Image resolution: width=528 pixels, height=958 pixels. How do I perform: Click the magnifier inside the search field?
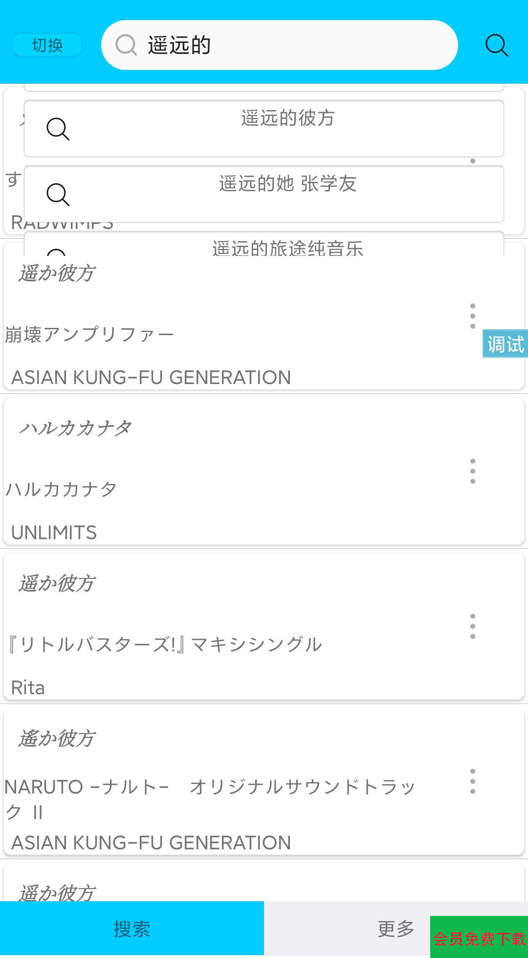(126, 46)
